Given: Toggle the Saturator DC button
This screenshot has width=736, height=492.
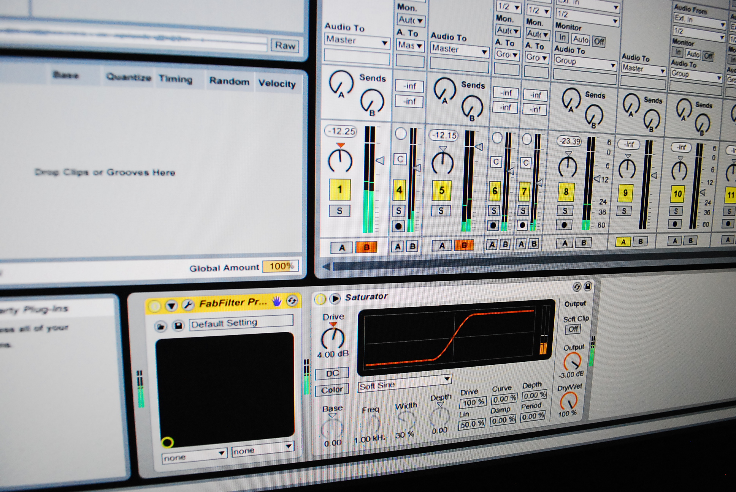Looking at the screenshot, I should [332, 374].
